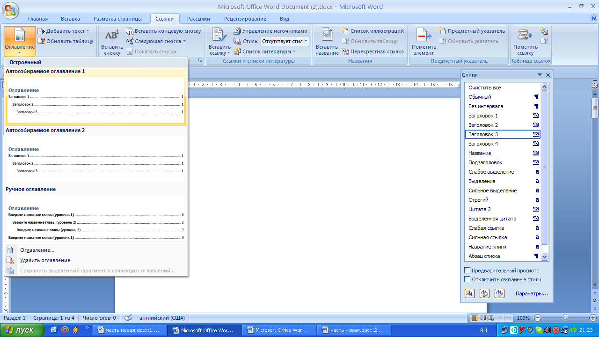Click the 100% zoom level button
The width and height of the screenshot is (599, 337).
523,318
